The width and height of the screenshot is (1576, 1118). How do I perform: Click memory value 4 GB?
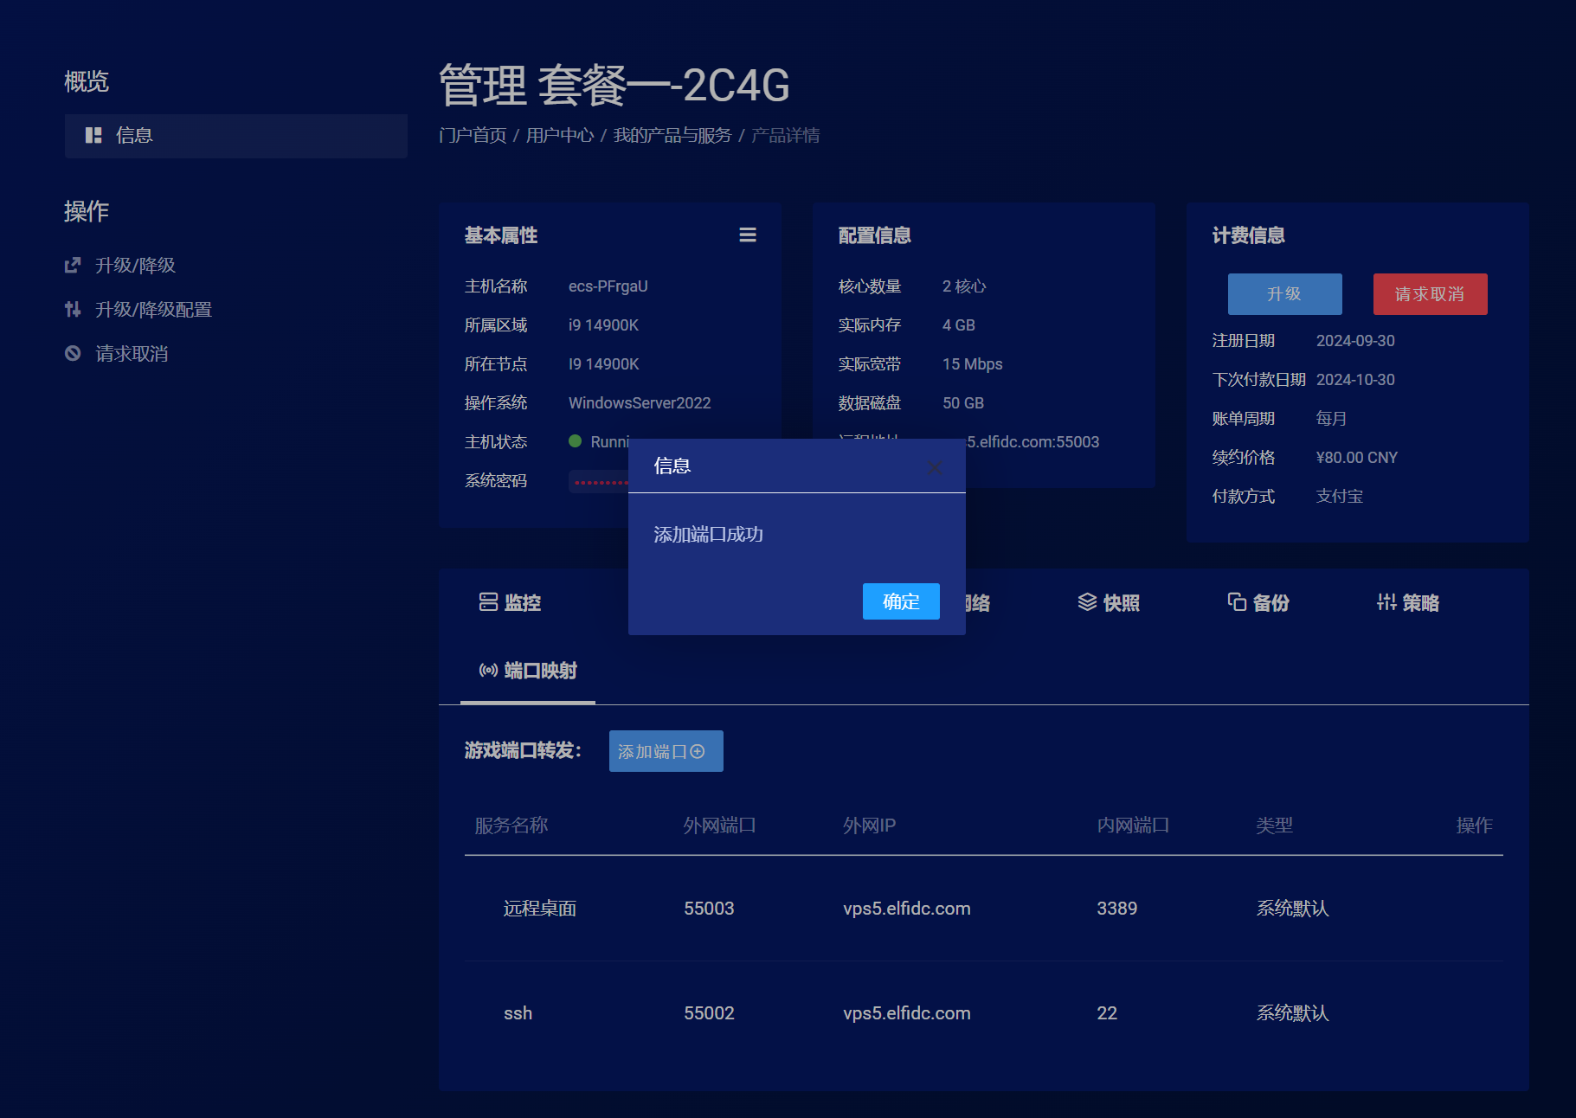pyautogui.click(x=958, y=325)
